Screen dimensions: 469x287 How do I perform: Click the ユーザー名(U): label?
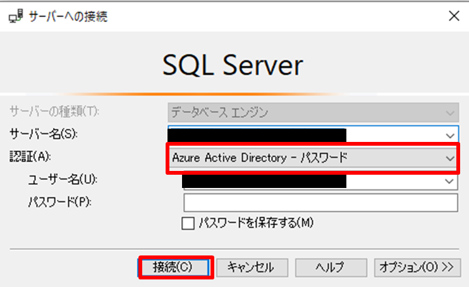coord(63,179)
